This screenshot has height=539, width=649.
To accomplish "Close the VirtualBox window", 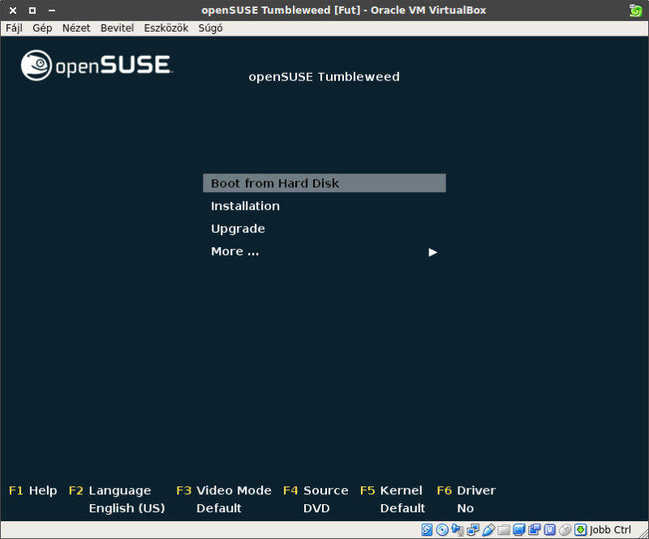I will pyautogui.click(x=13, y=11).
